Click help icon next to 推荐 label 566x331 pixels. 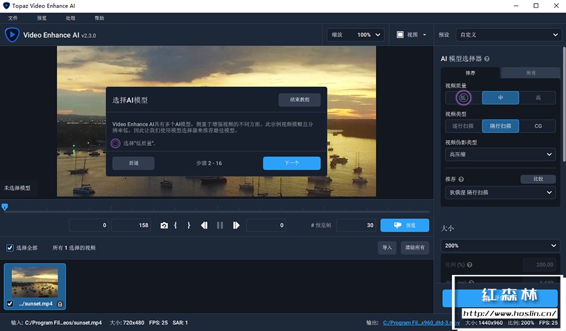461,179
